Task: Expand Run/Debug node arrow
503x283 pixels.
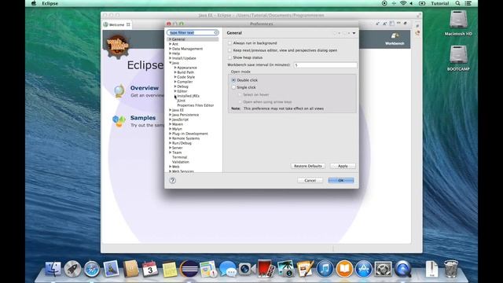Action: point(171,143)
